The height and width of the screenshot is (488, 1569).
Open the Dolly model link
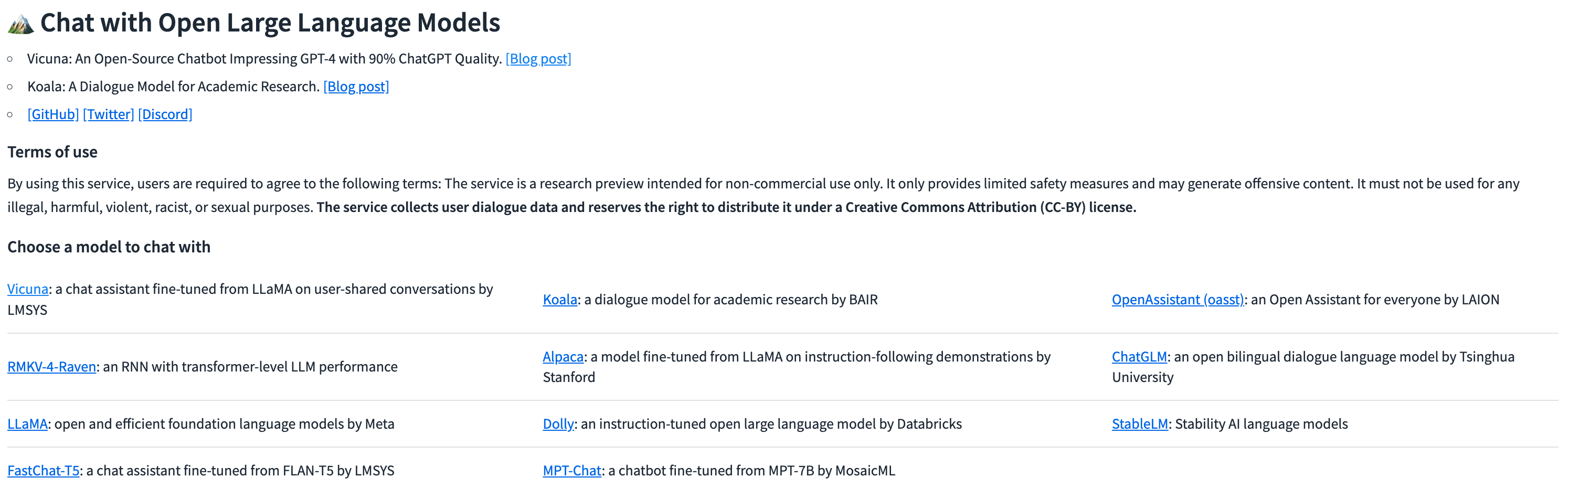pos(558,424)
